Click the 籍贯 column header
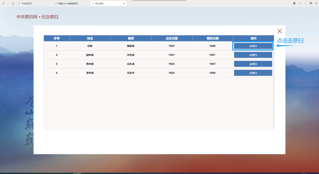This screenshot has width=319, height=174. (x=131, y=38)
